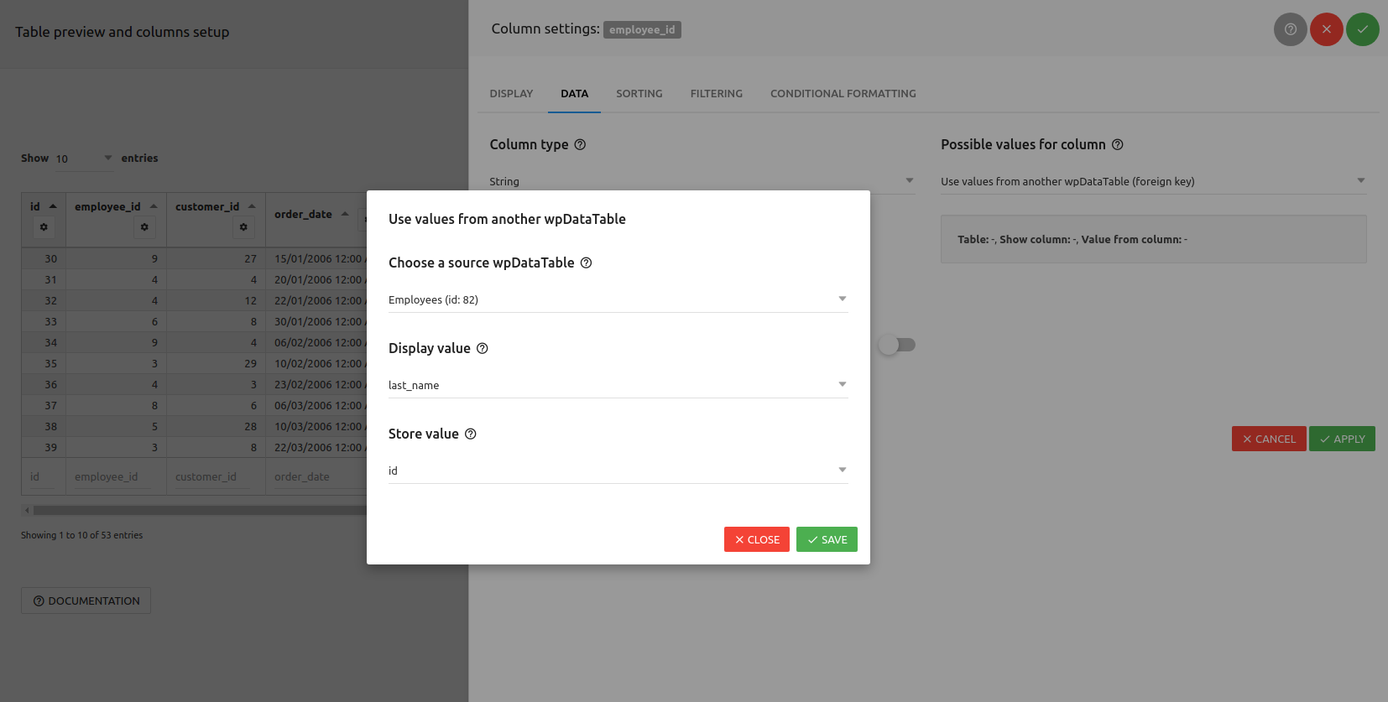Click the table horizontal scrollbar

[200, 510]
